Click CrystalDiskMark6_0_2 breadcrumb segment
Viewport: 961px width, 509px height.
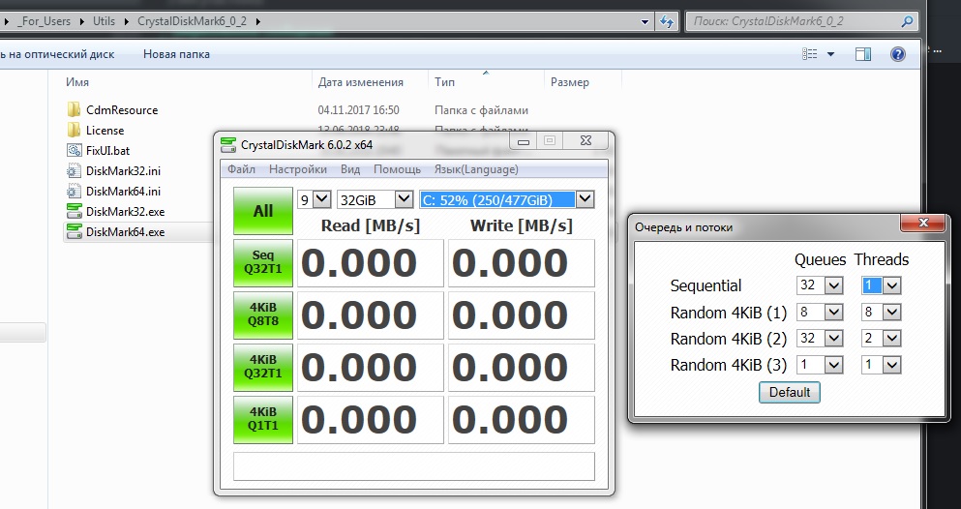point(192,21)
